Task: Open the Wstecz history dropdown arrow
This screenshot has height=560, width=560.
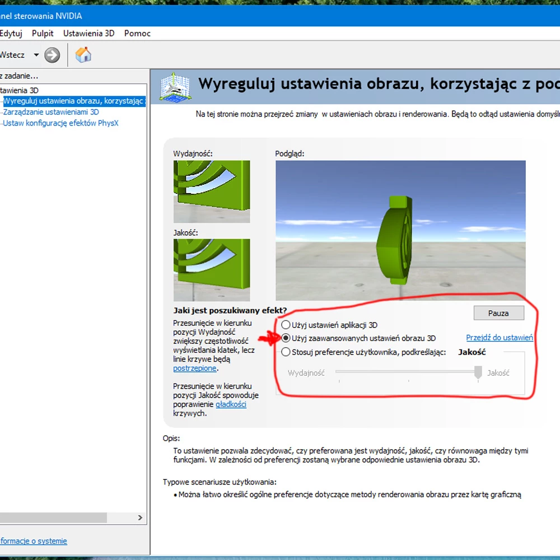Action: click(36, 55)
